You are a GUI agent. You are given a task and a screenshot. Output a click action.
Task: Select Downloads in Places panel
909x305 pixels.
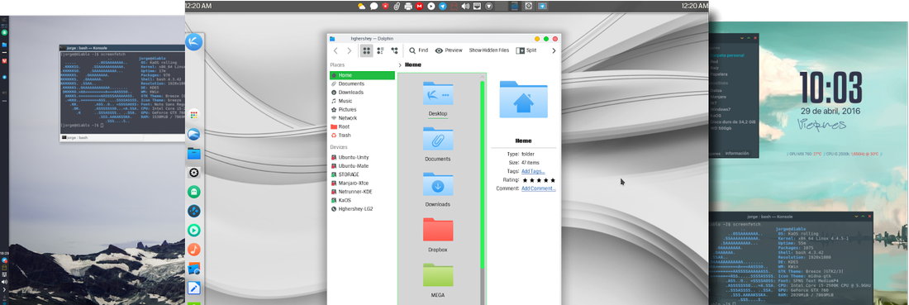(362, 93)
